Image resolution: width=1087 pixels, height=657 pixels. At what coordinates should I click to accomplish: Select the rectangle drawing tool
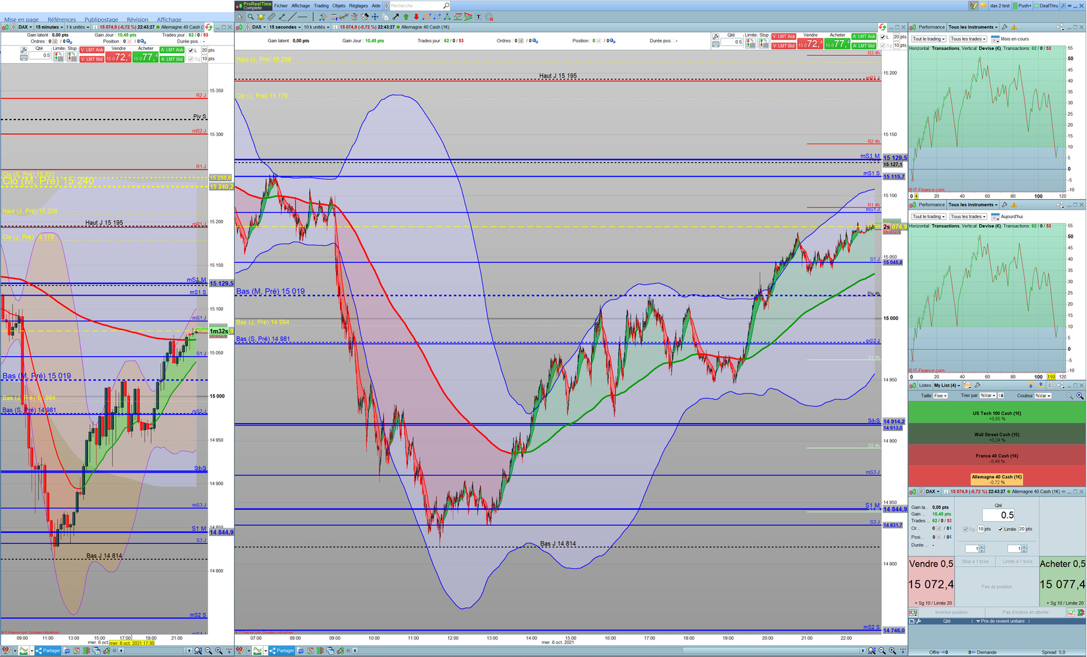click(437, 17)
